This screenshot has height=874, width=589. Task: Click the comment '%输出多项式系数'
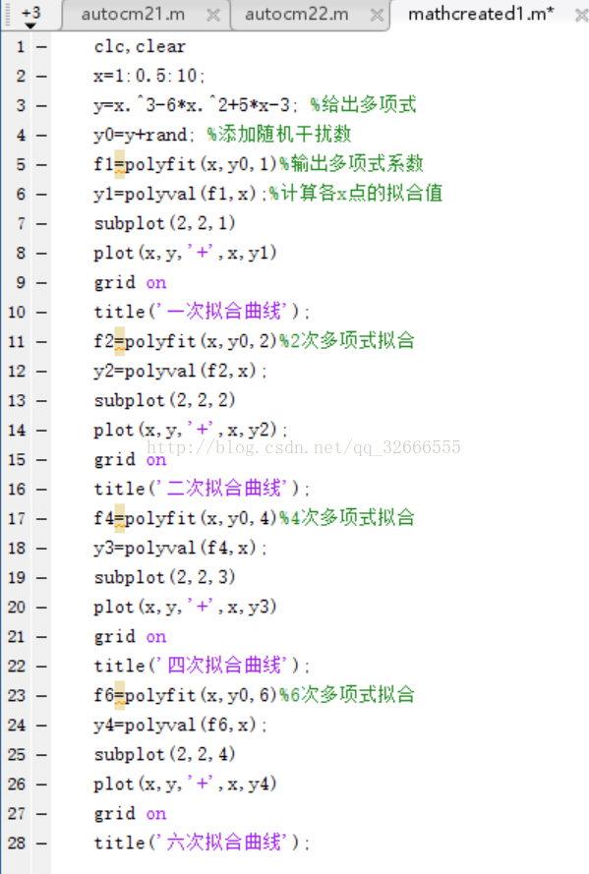click(x=352, y=164)
